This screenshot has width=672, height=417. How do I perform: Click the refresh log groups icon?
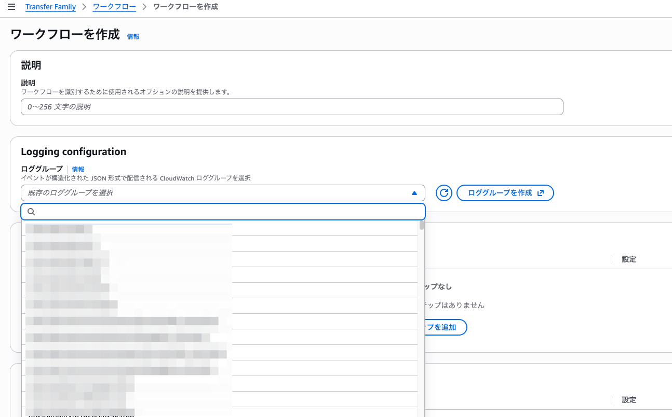coord(444,193)
